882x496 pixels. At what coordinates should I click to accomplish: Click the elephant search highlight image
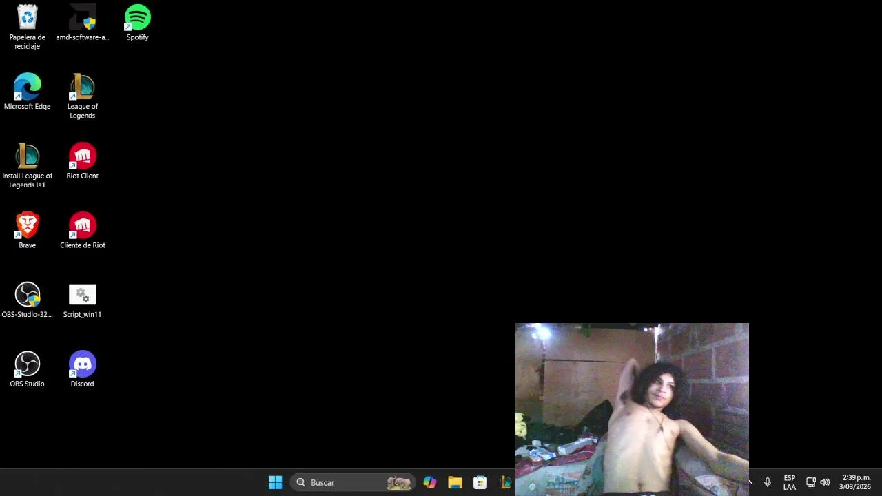click(399, 483)
